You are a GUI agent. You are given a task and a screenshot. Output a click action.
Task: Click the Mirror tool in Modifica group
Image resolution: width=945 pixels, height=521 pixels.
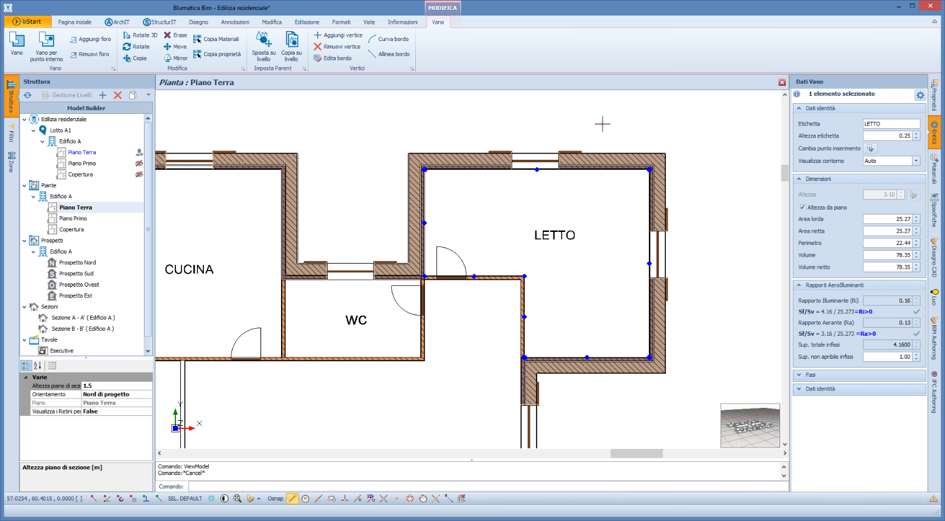[175, 58]
